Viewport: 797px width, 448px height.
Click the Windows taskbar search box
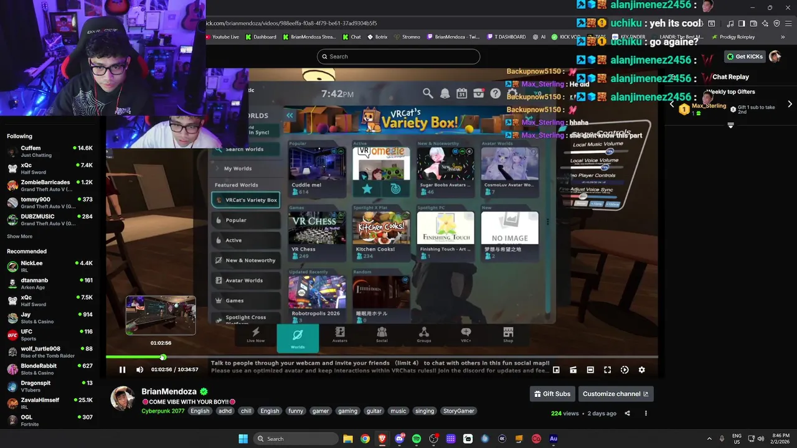tap(297, 439)
